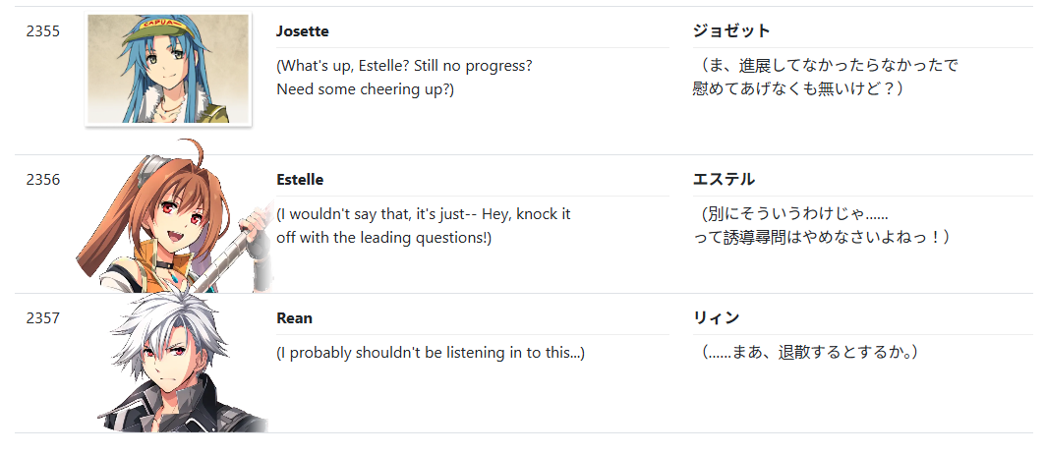The width and height of the screenshot is (1045, 454).
Task: Open line number 2356
Action: point(43,180)
